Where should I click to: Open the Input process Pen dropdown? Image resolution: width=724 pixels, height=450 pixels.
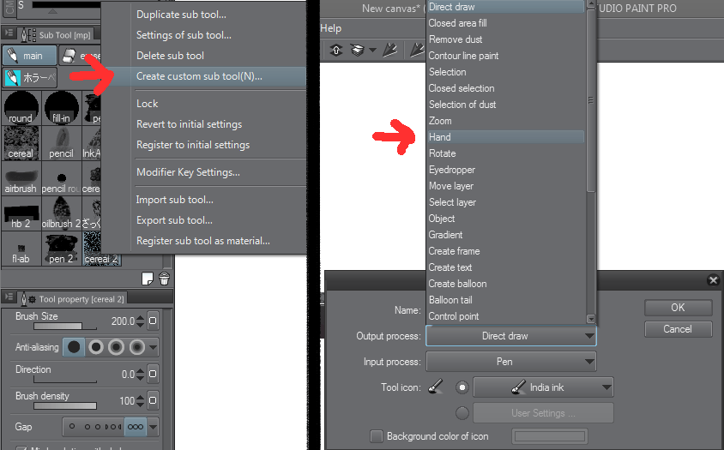coord(511,362)
